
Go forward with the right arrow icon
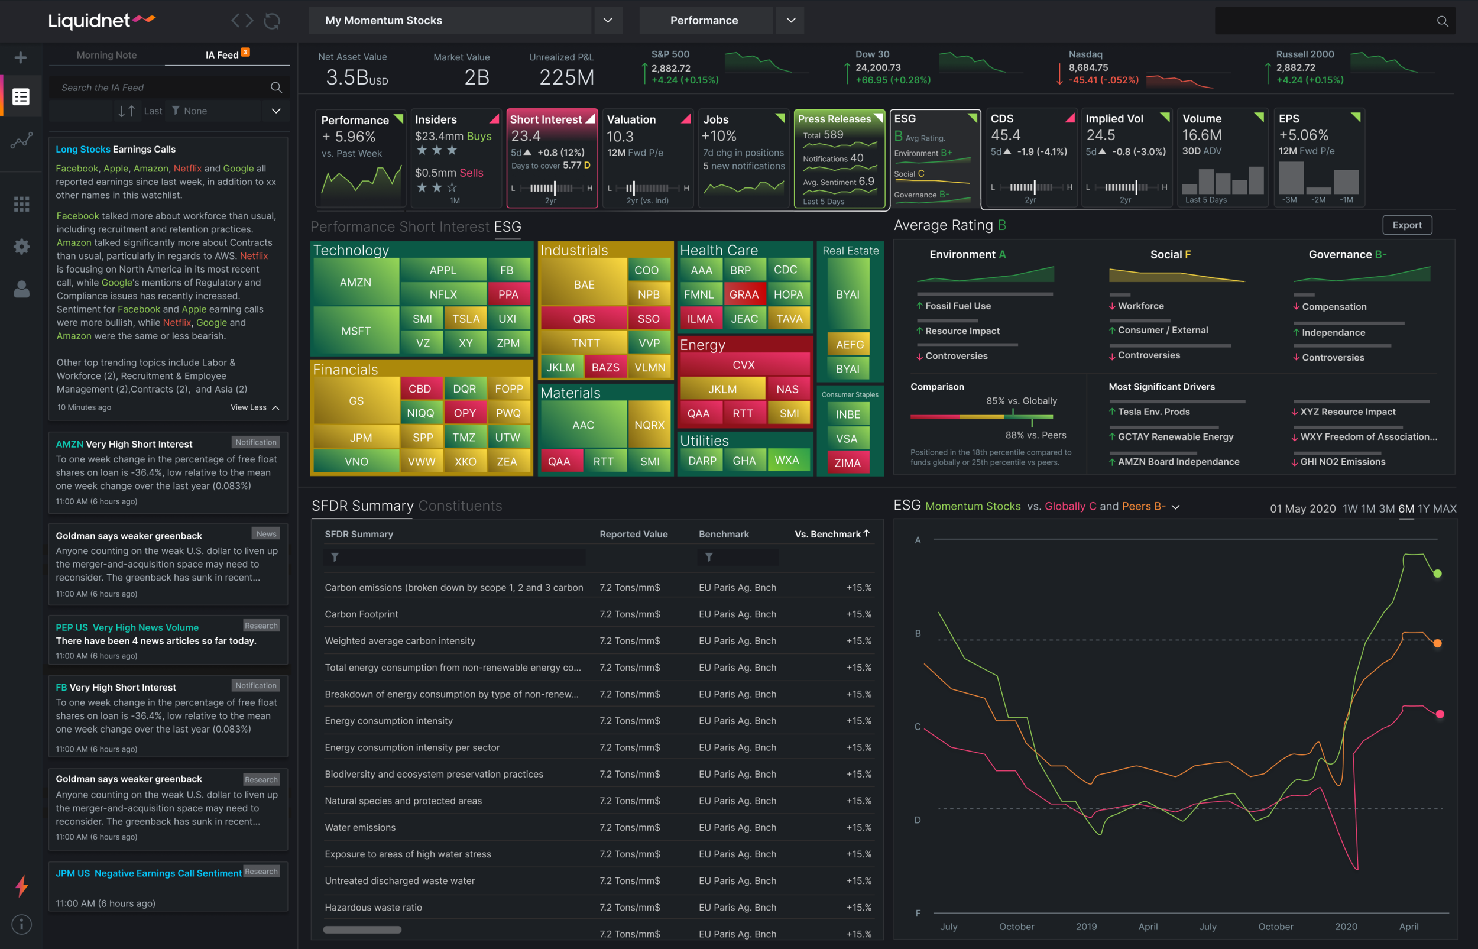pyautogui.click(x=249, y=21)
